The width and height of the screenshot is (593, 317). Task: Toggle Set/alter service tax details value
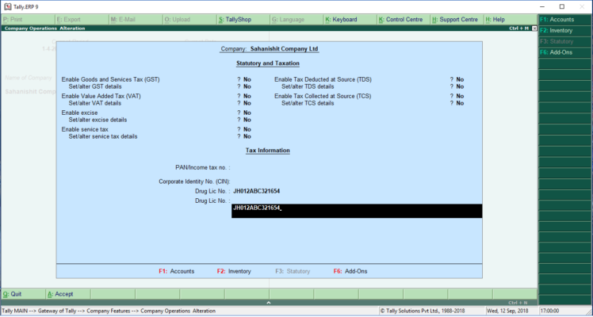pyautogui.click(x=247, y=136)
